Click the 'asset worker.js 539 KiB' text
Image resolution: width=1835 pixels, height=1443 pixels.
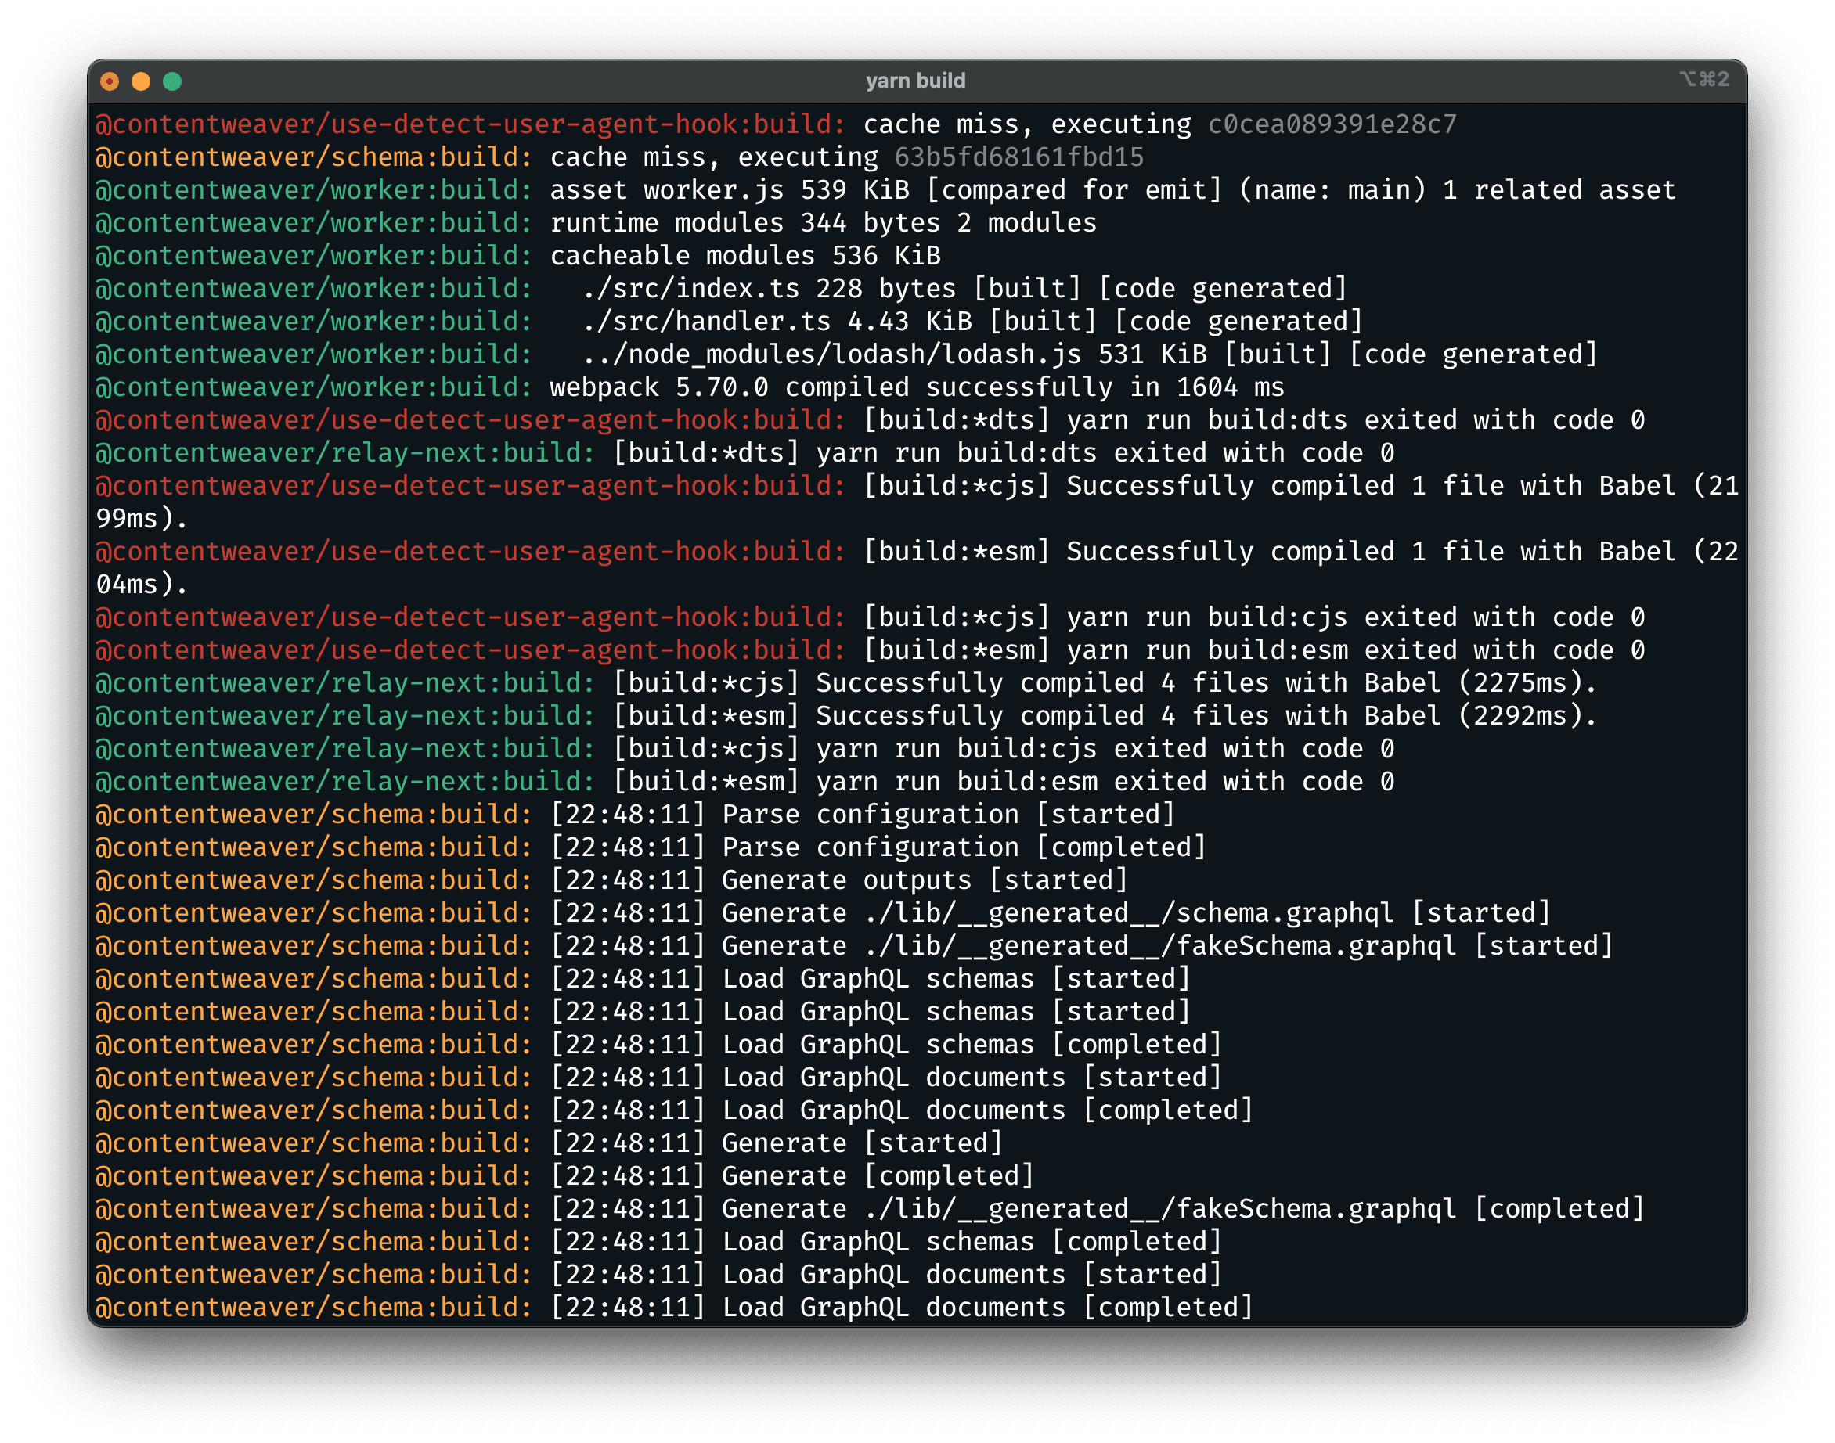pyautogui.click(x=730, y=190)
